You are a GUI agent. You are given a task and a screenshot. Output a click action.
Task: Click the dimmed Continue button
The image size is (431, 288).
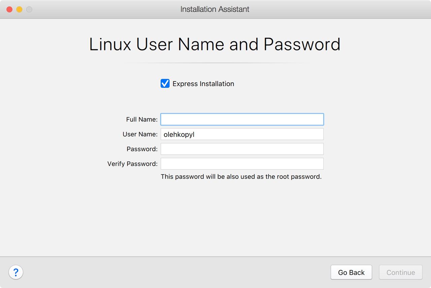[x=401, y=273]
